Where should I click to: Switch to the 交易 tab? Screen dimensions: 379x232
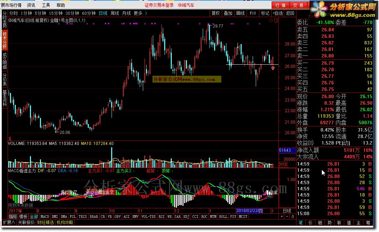click(298, 5)
